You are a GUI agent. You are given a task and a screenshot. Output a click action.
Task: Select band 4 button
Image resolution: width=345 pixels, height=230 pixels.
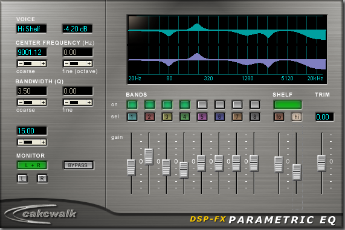click(185, 117)
